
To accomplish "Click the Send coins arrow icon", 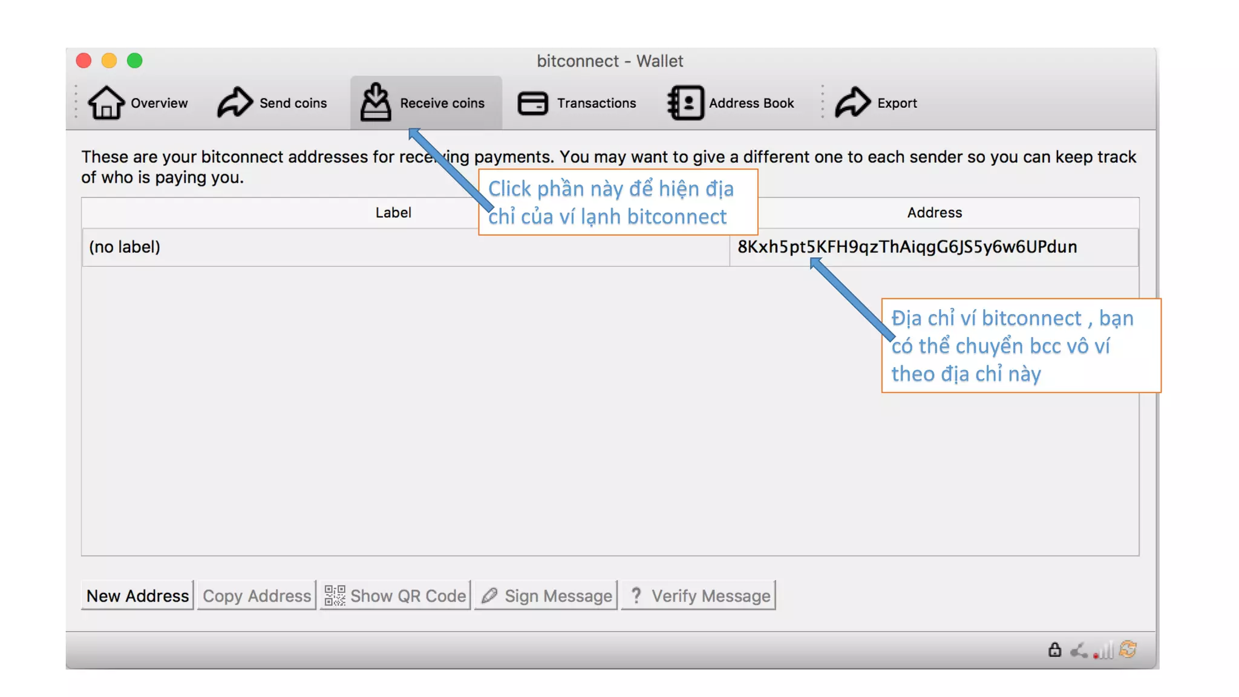I will (235, 102).
